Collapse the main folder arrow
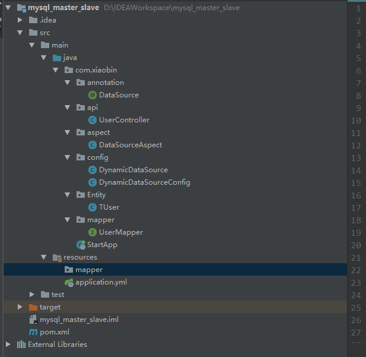This screenshot has height=357, width=366. click(32, 45)
